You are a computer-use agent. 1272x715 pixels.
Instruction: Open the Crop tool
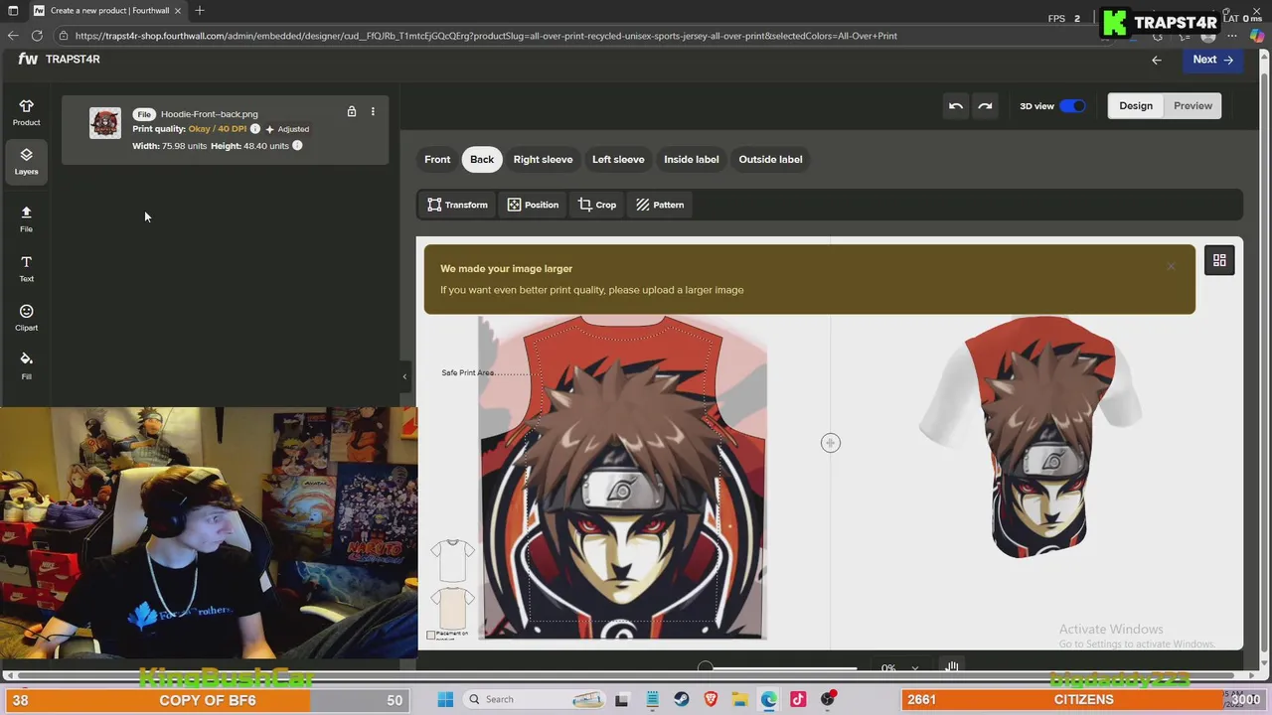597,205
